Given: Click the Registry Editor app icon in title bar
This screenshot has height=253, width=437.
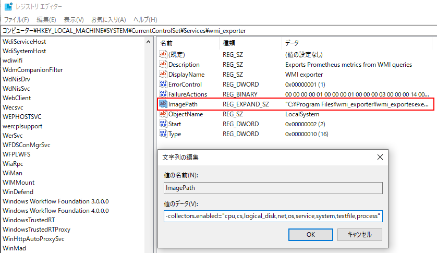Looking at the screenshot, I should (x=8, y=6).
